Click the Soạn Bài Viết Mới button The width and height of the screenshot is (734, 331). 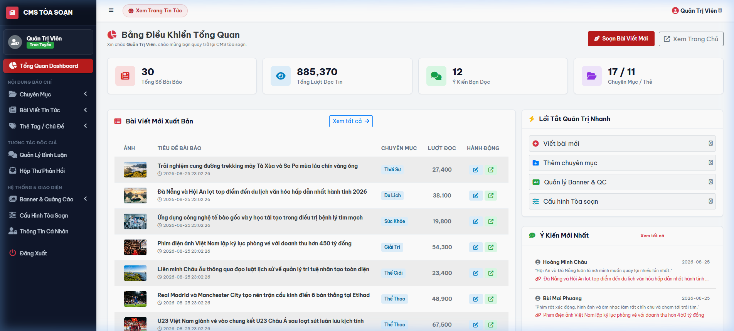621,39
